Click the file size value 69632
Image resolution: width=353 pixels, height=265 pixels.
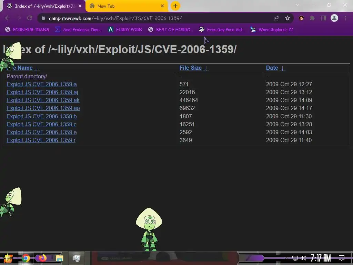187,108
